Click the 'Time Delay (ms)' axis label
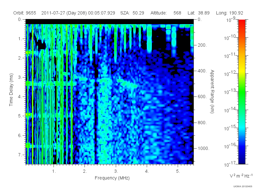The width and height of the screenshot is (258, 193). click(x=11, y=90)
